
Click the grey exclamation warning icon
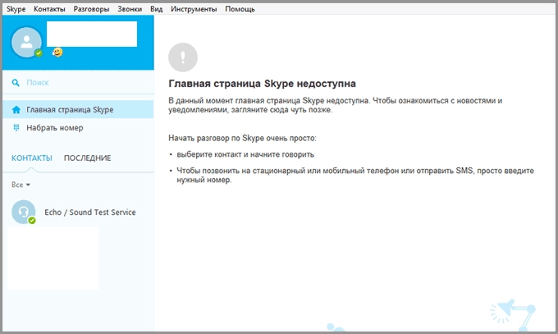tap(183, 57)
